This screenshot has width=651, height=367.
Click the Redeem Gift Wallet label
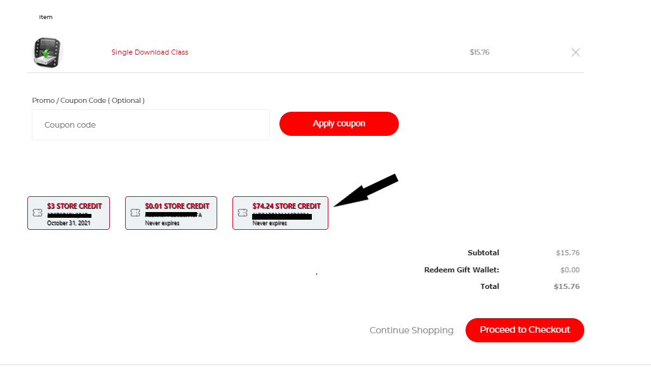point(462,269)
